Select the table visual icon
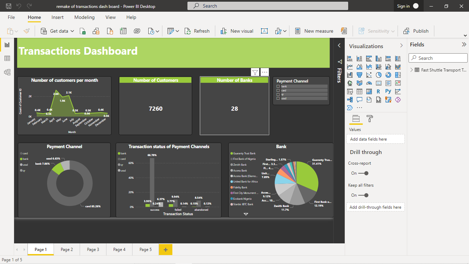 pyautogui.click(x=359, y=91)
